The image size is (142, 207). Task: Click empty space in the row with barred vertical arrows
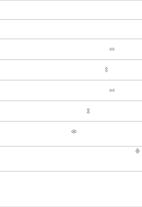(x=66, y=159)
